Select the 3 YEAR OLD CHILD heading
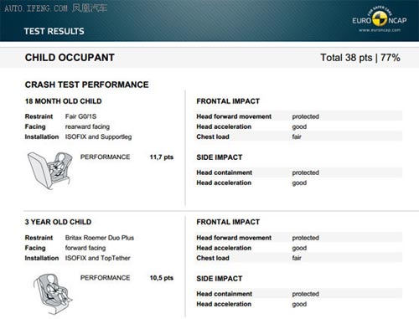This screenshot has height=319, width=419. point(58,222)
